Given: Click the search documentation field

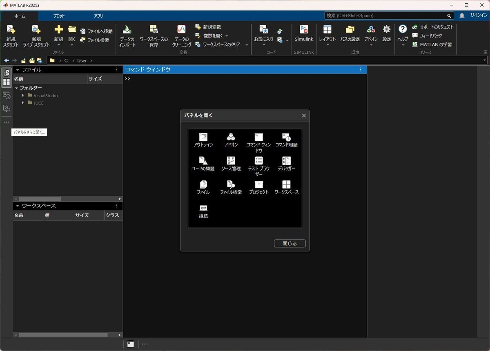Looking at the screenshot, I should (389, 16).
